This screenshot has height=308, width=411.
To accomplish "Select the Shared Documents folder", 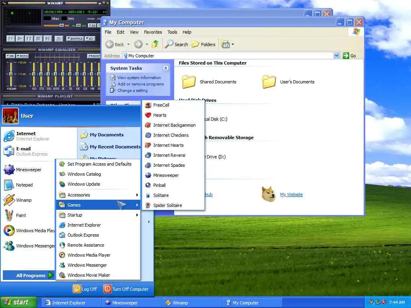I will pyautogui.click(x=209, y=82).
